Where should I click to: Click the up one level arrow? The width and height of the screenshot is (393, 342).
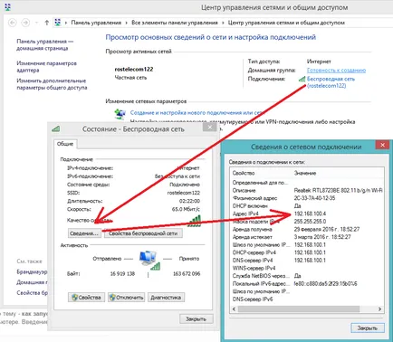pos(47,23)
